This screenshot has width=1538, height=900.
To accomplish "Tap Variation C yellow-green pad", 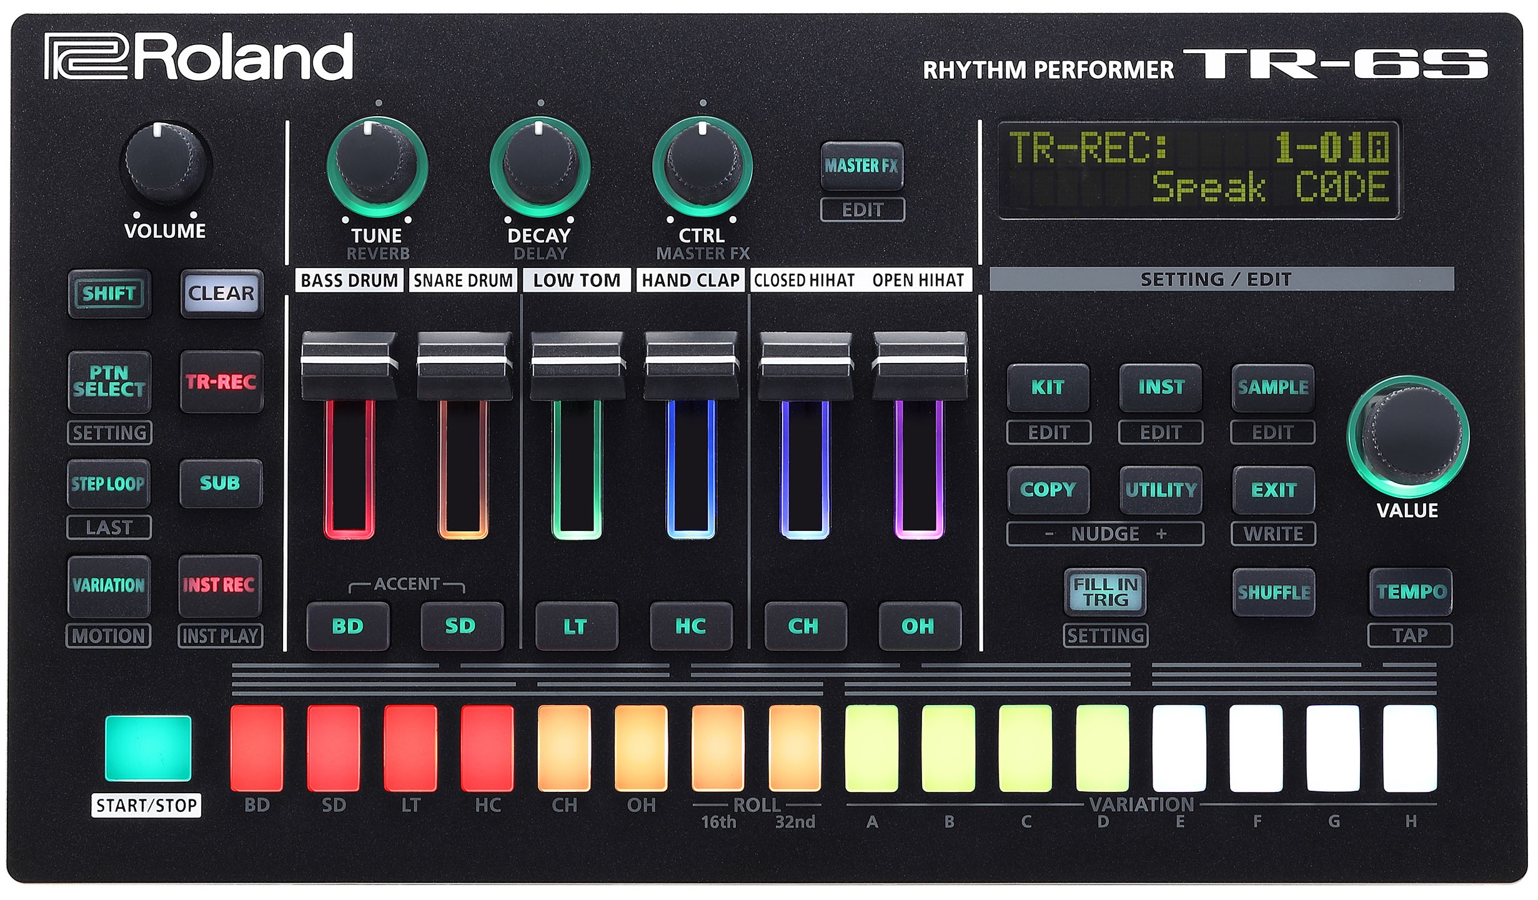I will click(1025, 748).
